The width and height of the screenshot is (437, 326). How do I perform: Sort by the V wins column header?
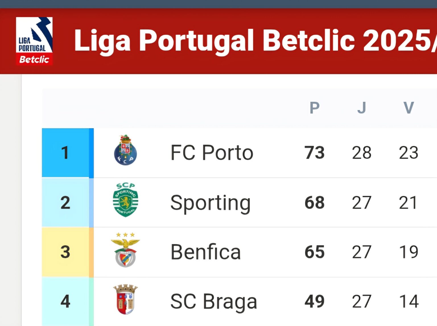[x=409, y=108]
